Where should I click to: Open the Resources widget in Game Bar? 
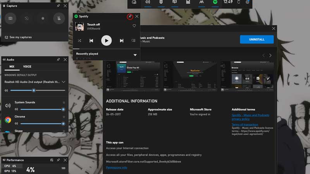[x=188, y=2]
